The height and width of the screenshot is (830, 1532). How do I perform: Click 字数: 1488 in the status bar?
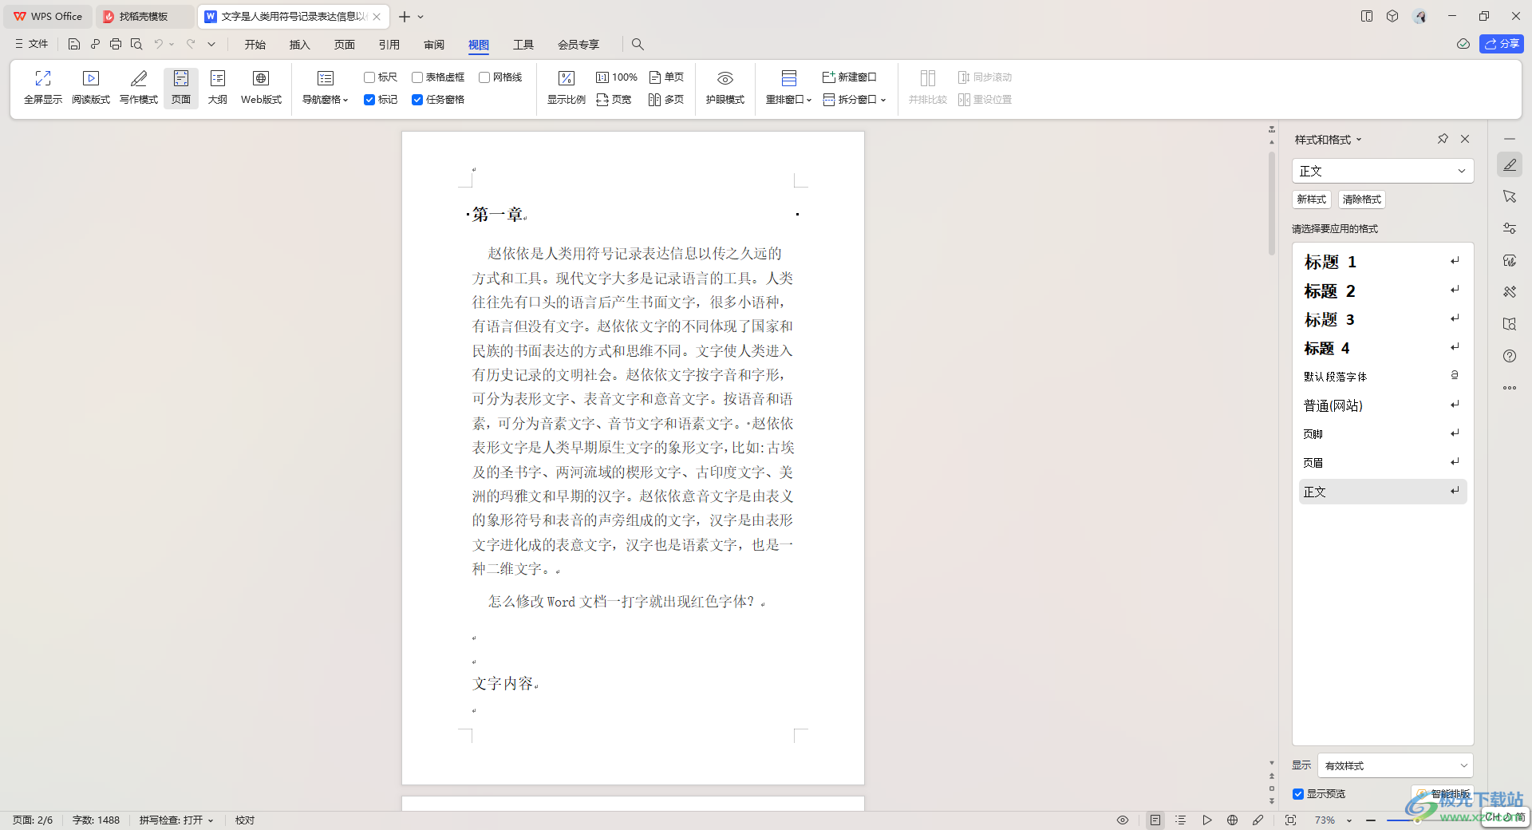96,820
